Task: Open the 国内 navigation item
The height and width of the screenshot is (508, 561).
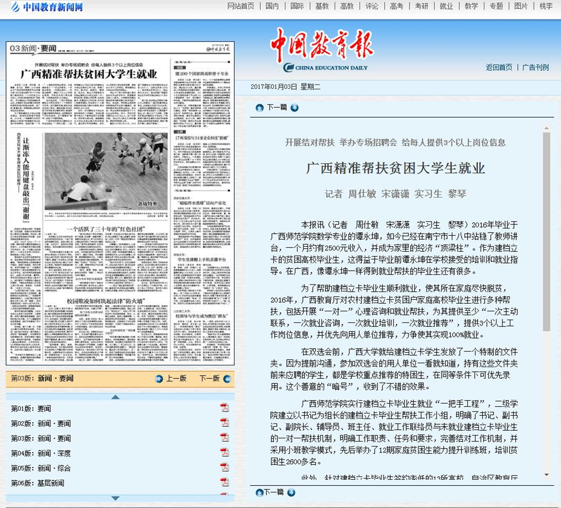Action: [272, 6]
